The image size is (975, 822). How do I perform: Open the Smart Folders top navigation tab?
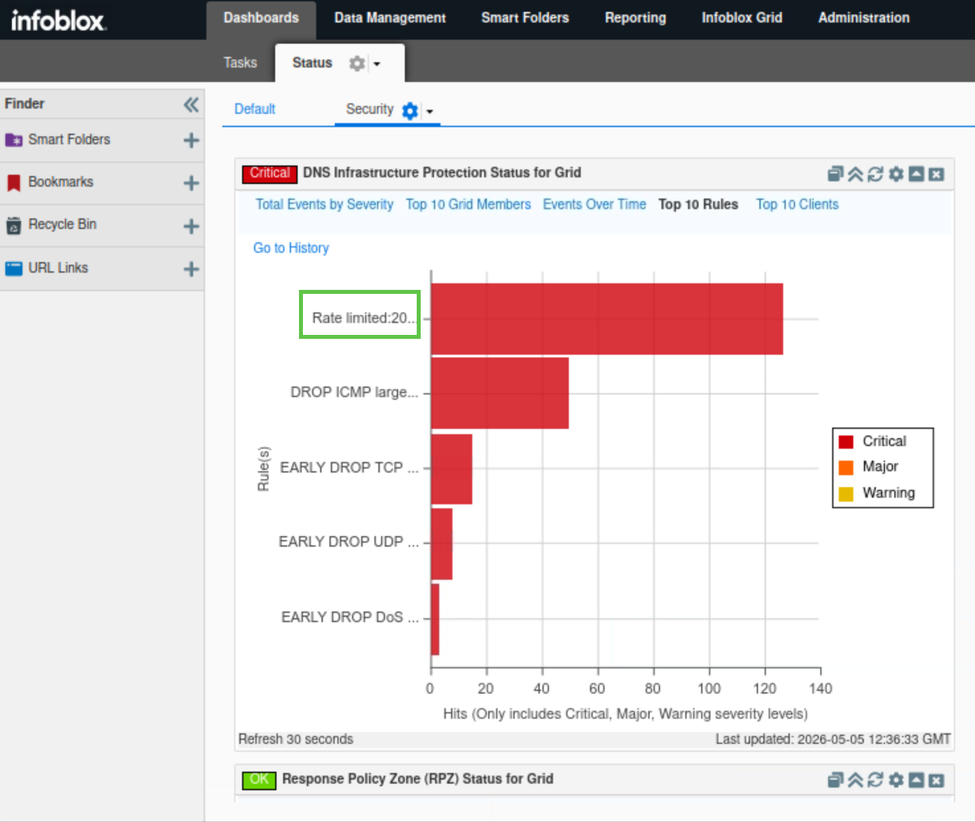[x=525, y=19]
